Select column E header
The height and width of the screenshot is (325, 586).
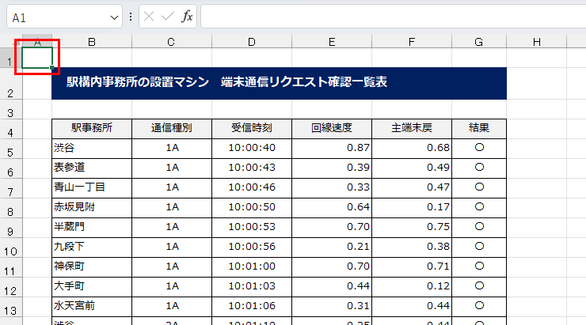pyautogui.click(x=332, y=42)
